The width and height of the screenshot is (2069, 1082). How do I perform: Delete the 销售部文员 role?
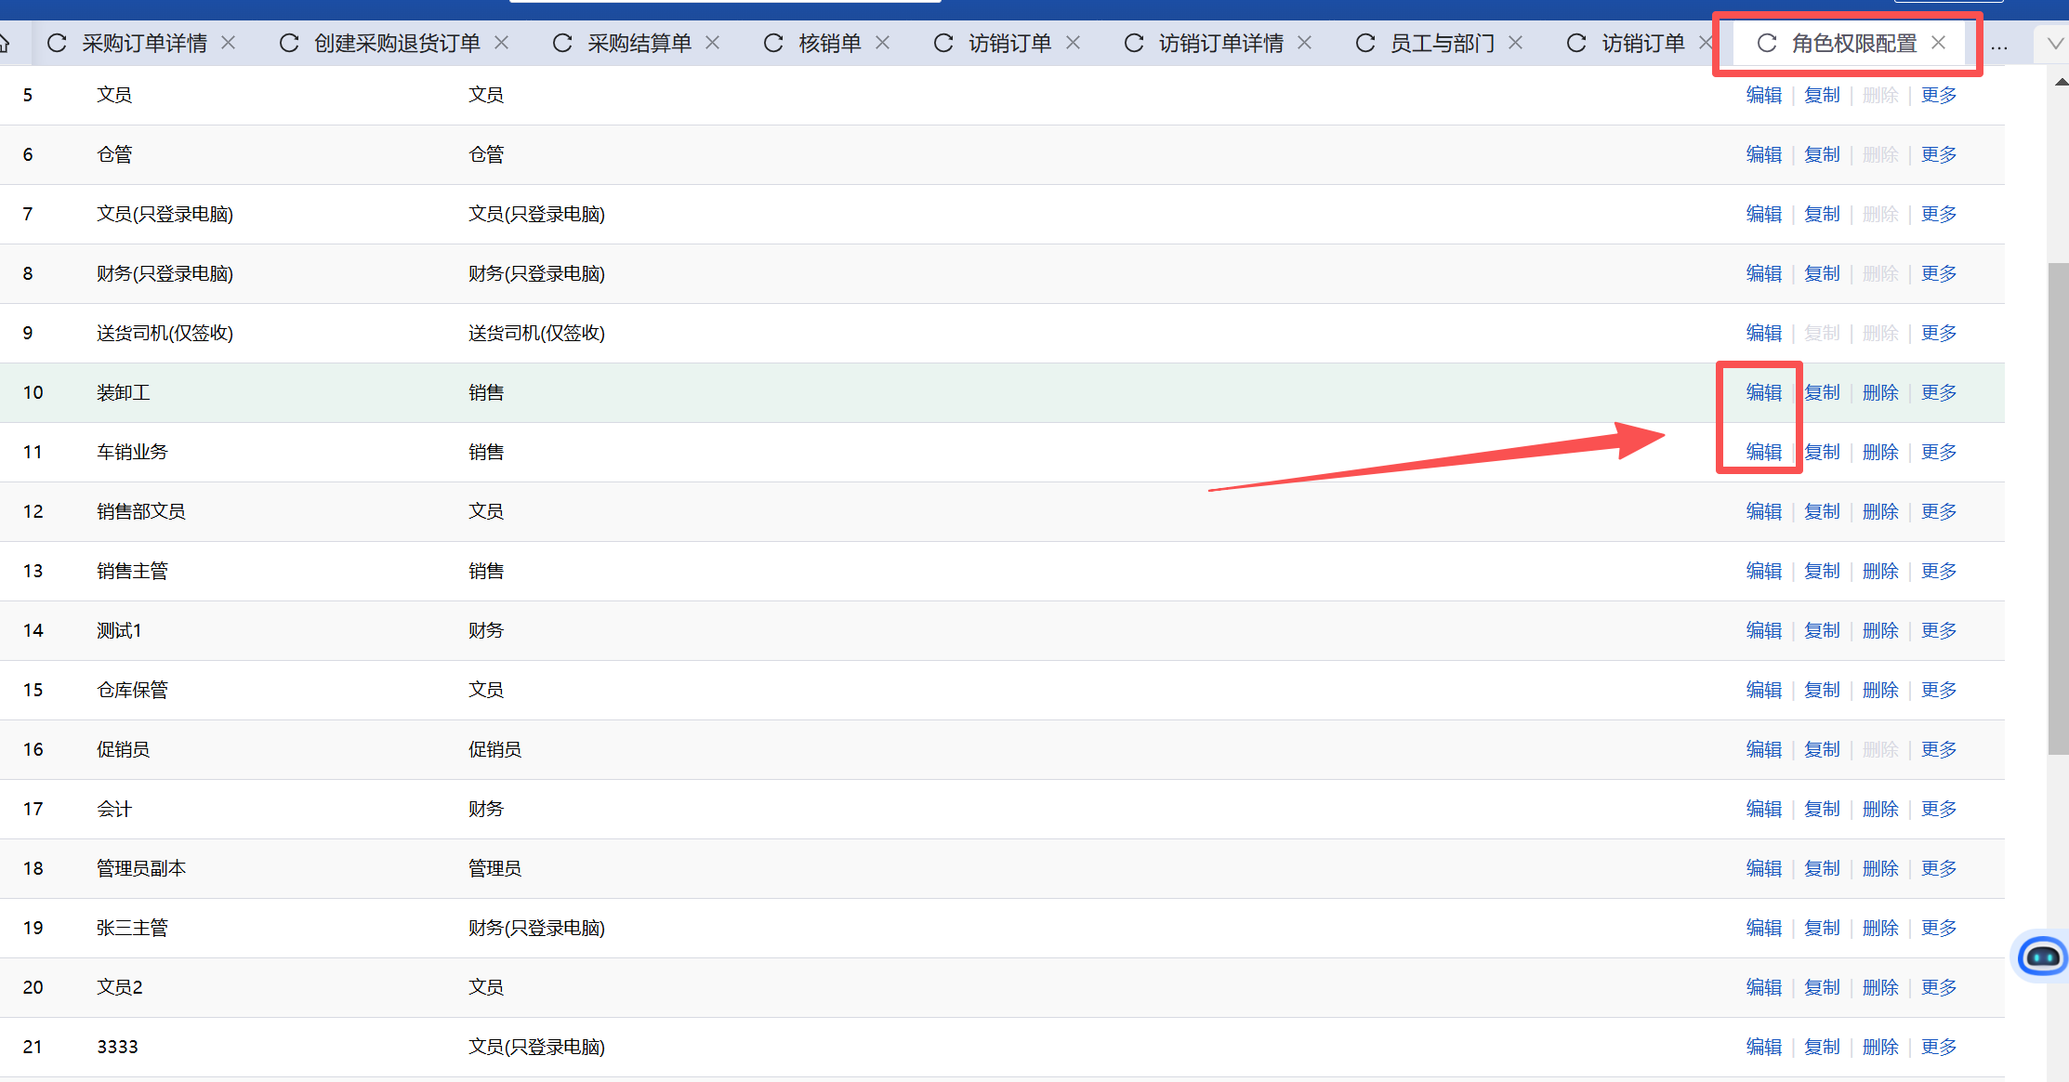[x=1880, y=511]
